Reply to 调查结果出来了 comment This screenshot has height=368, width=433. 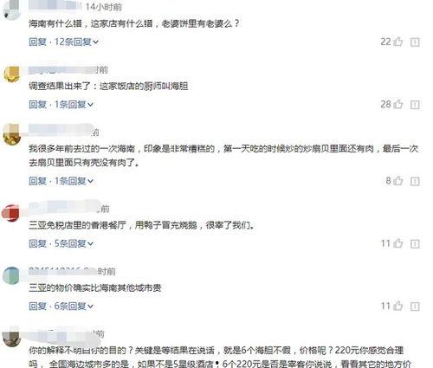pyautogui.click(x=37, y=104)
